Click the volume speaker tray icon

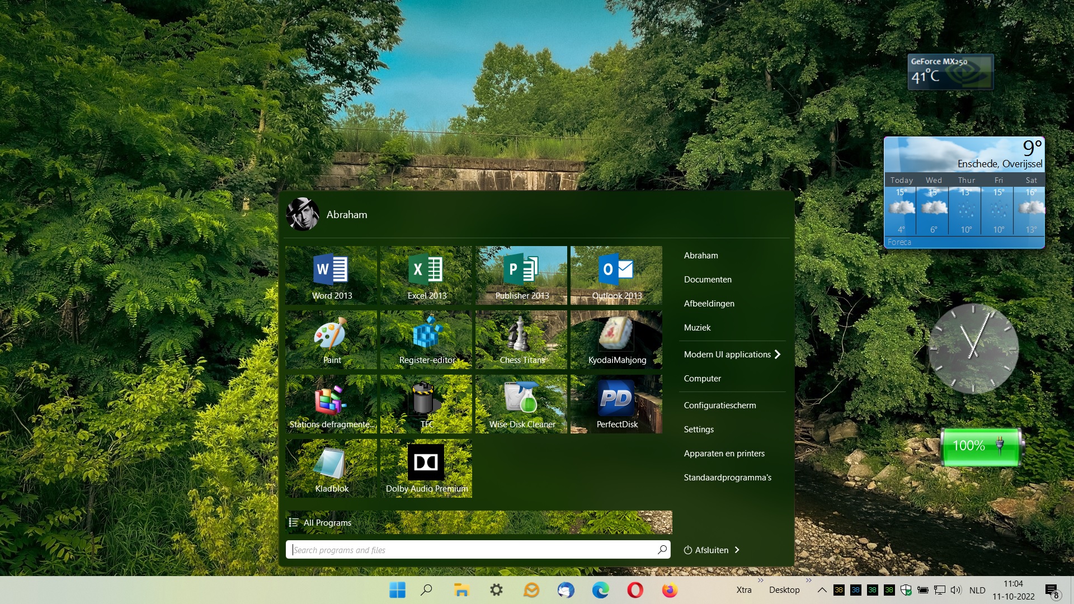pos(956,590)
